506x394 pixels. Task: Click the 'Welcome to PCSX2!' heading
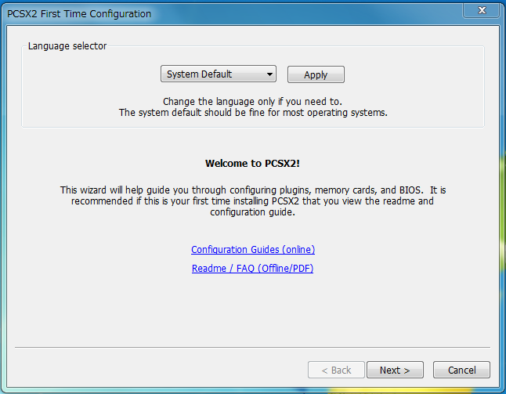tap(253, 163)
